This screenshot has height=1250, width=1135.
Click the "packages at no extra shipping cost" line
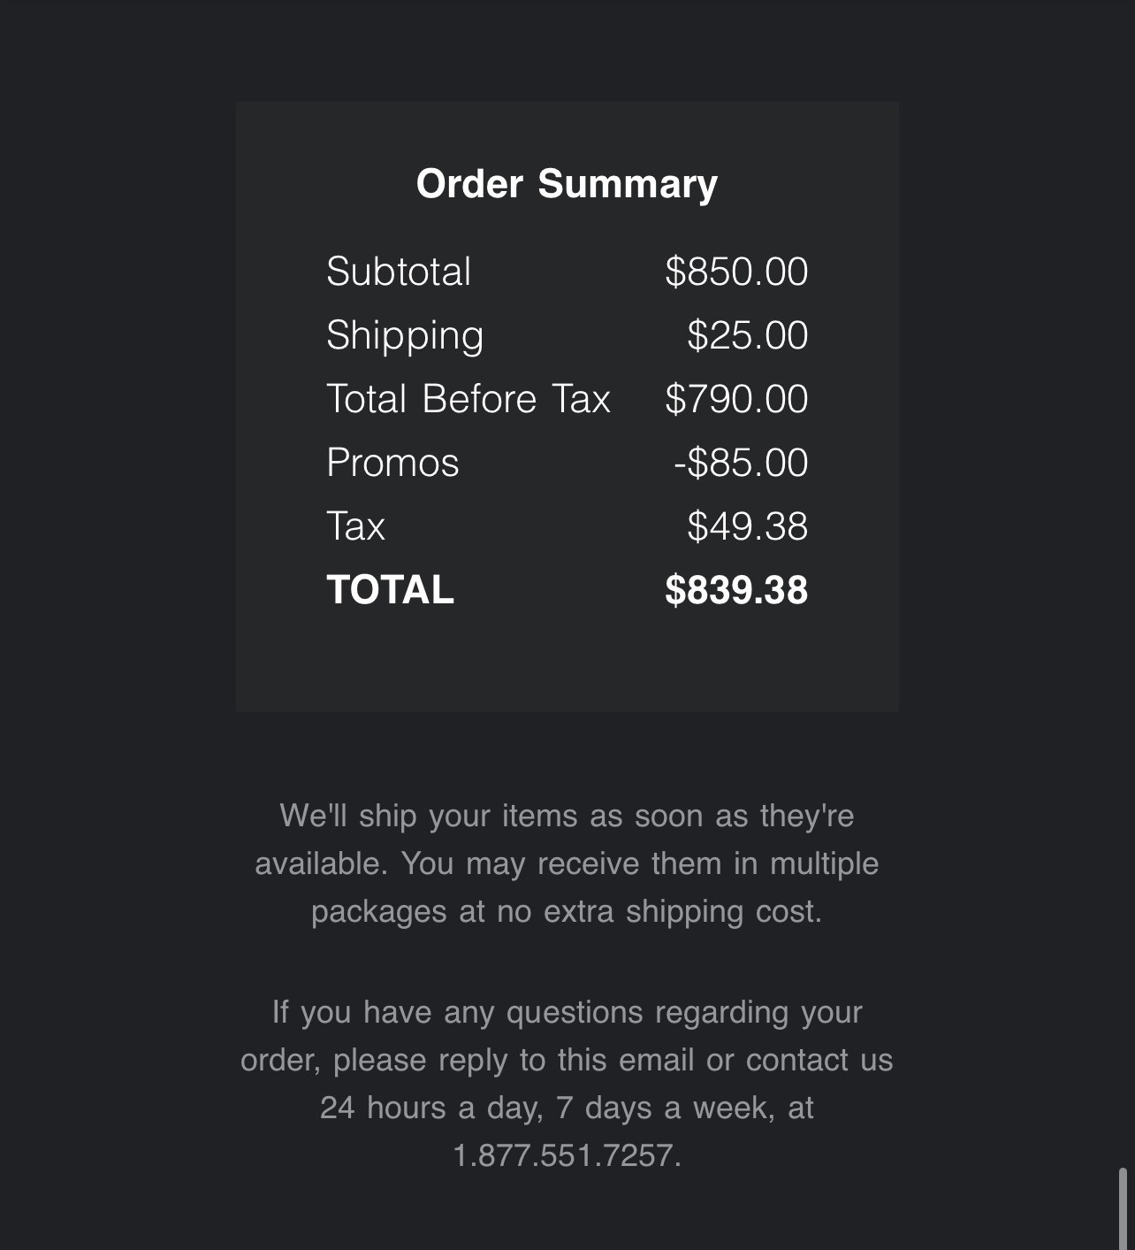(x=567, y=911)
